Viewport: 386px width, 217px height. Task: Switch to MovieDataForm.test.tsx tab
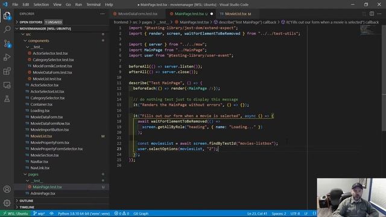tap(138, 14)
